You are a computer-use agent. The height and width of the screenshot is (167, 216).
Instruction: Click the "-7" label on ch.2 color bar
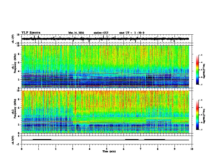[201, 130]
